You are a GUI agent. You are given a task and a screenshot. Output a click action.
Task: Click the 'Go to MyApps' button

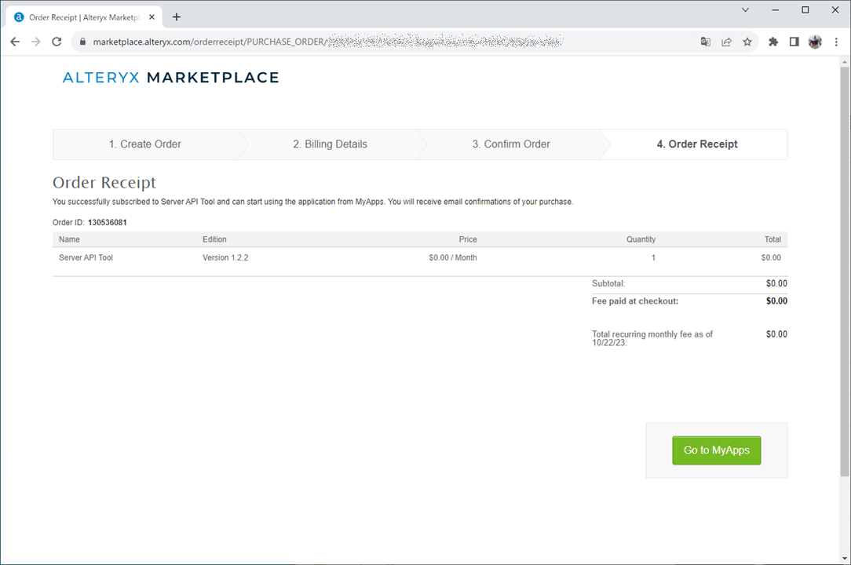(x=716, y=450)
